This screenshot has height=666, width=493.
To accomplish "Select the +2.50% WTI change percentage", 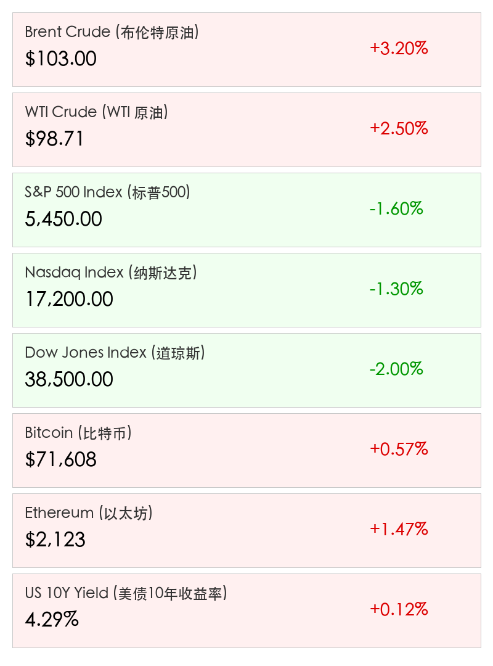I will (399, 128).
